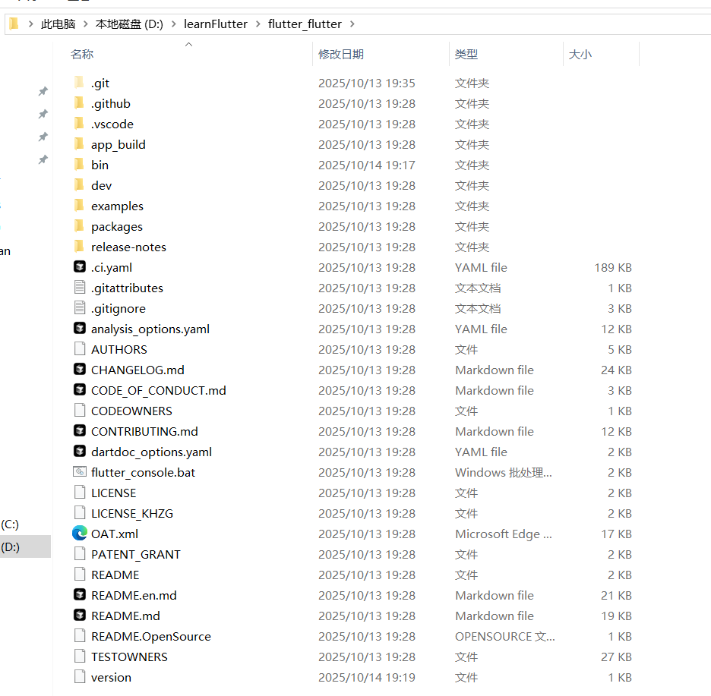Screen dimensions: 711x696
Task: Sort by 大小 column header
Action: [x=580, y=55]
